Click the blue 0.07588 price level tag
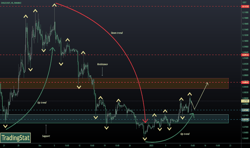 tap(245, 110)
